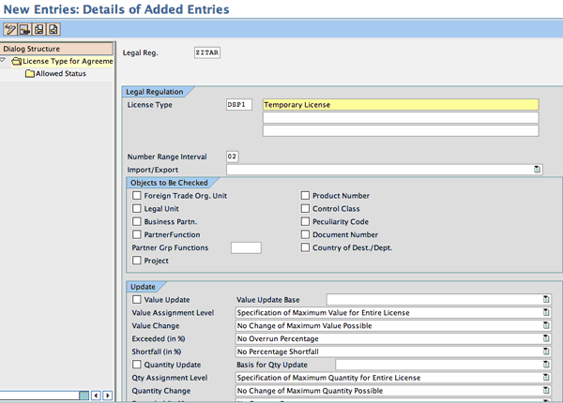Image resolution: width=563 pixels, height=403 pixels.
Task: Click list icon beside Value Update Base
Action: tap(545, 299)
